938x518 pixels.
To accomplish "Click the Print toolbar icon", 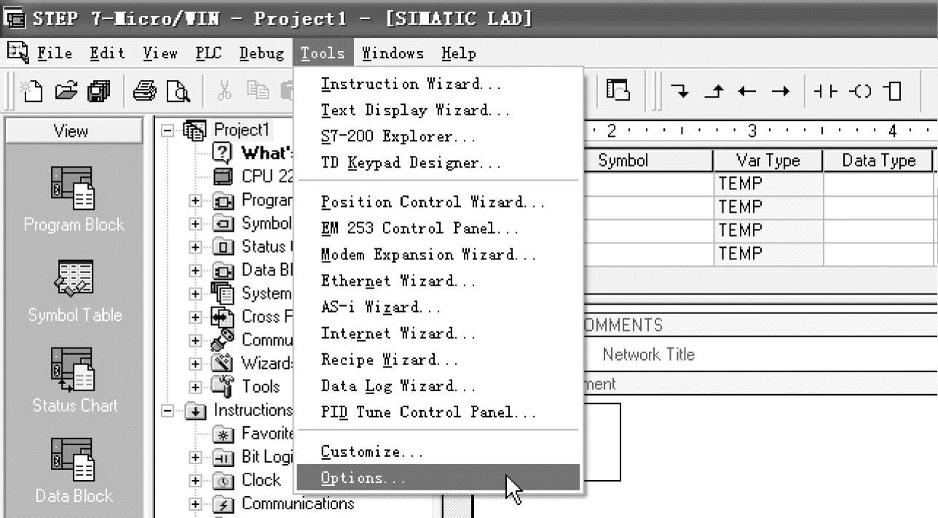I will coord(144,92).
